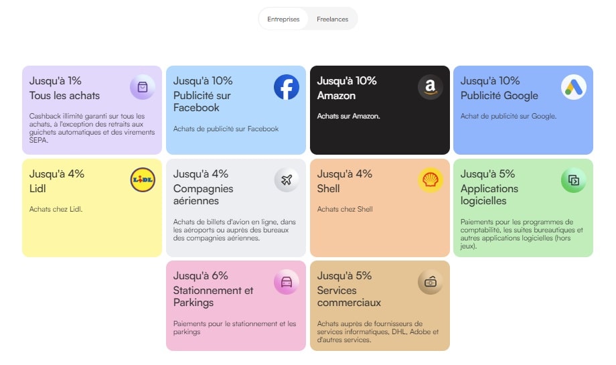Click the software applications icon
This screenshot has height=365, width=616.
574,180
